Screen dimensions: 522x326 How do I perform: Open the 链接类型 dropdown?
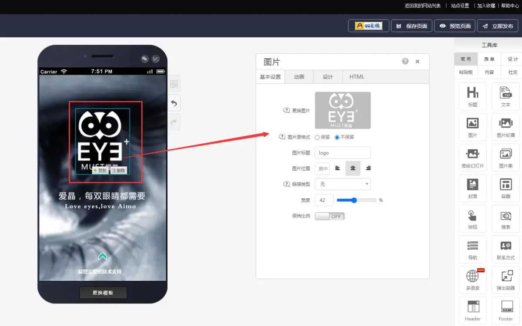click(x=343, y=184)
